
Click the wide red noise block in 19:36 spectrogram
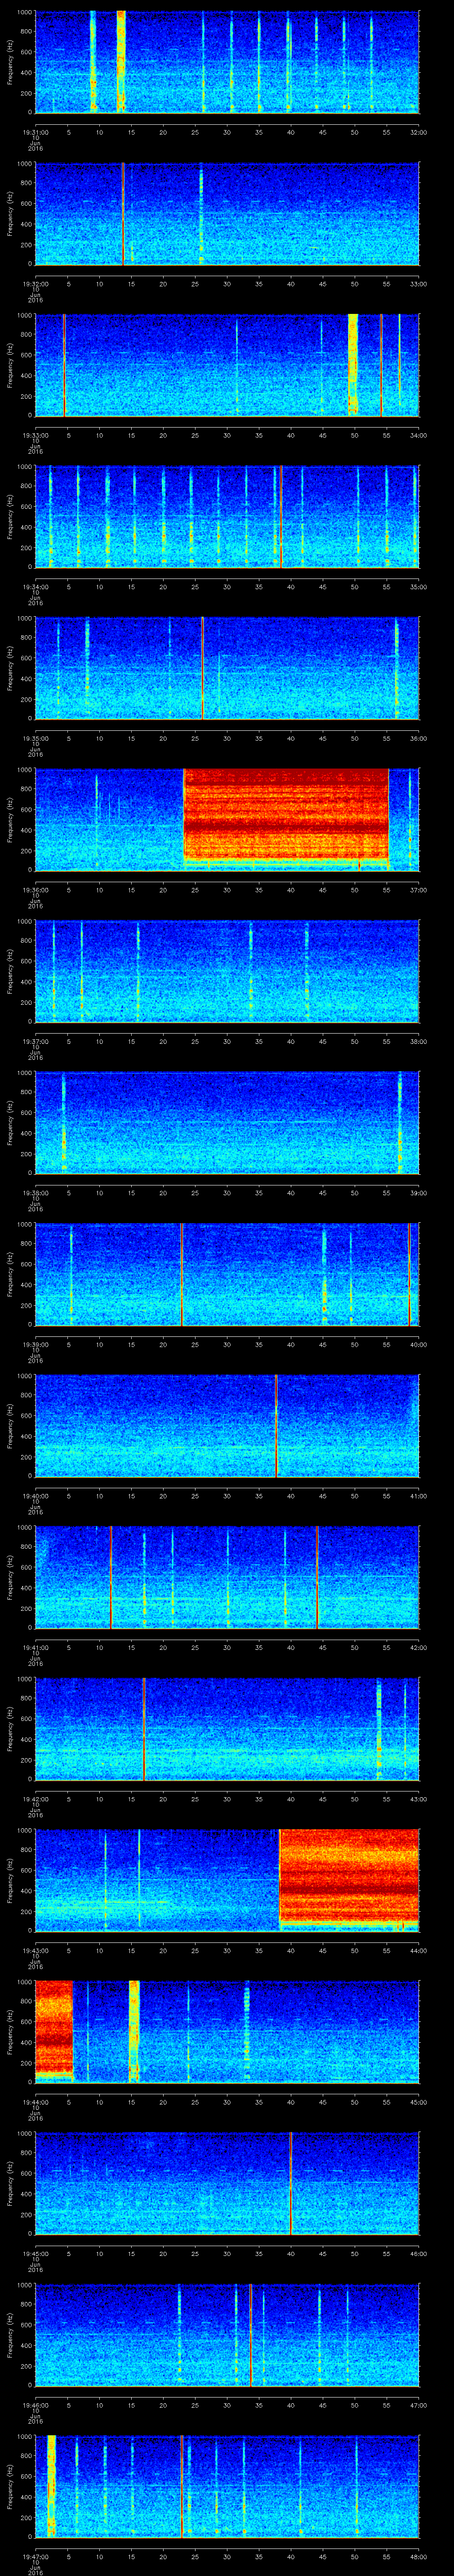pos(286,814)
